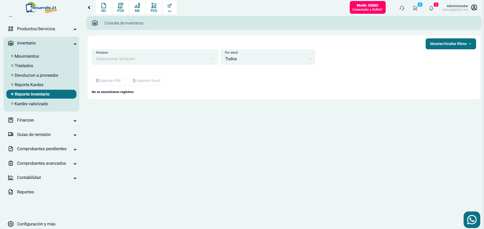This screenshot has height=229, width=484.
Task: Click the edit shortcuts pencil icon
Action: (x=170, y=7)
